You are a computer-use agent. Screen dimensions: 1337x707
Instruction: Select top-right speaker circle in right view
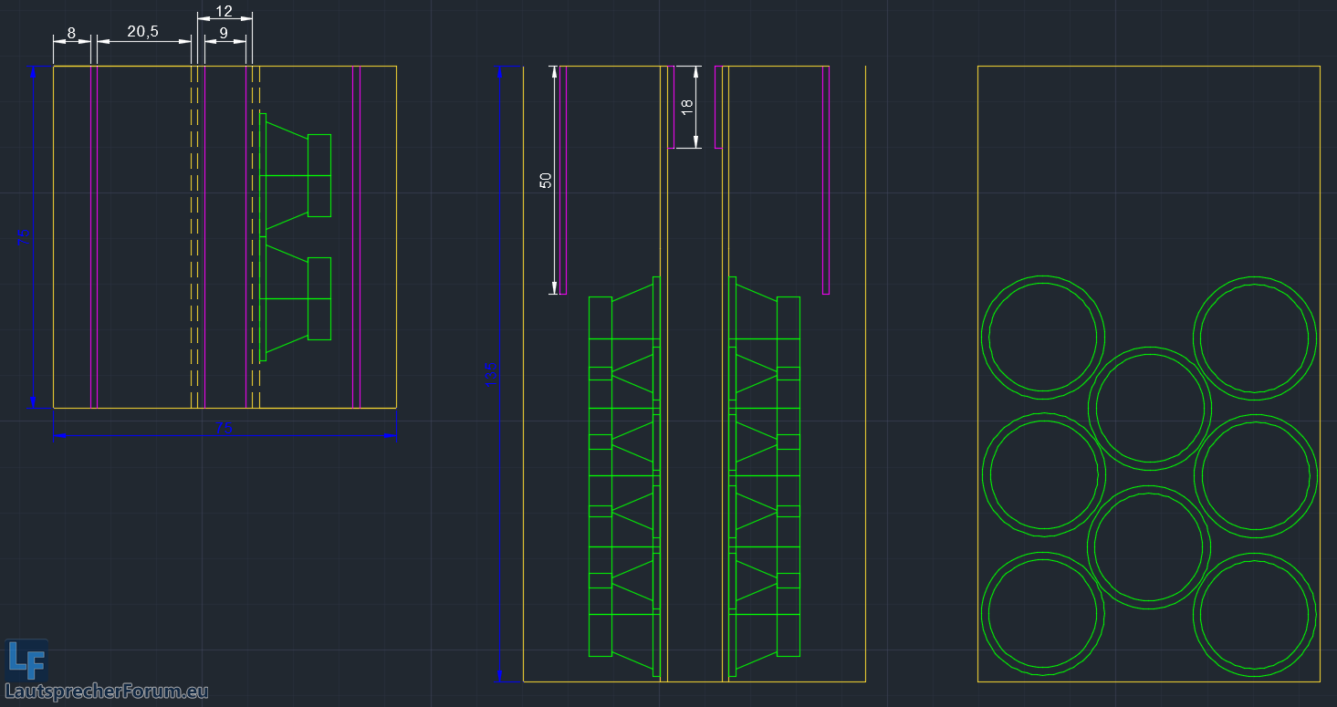pos(1255,338)
